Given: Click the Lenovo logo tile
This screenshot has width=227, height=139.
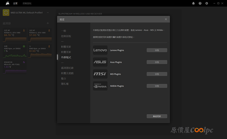Looking at the screenshot, I should tap(100, 50).
